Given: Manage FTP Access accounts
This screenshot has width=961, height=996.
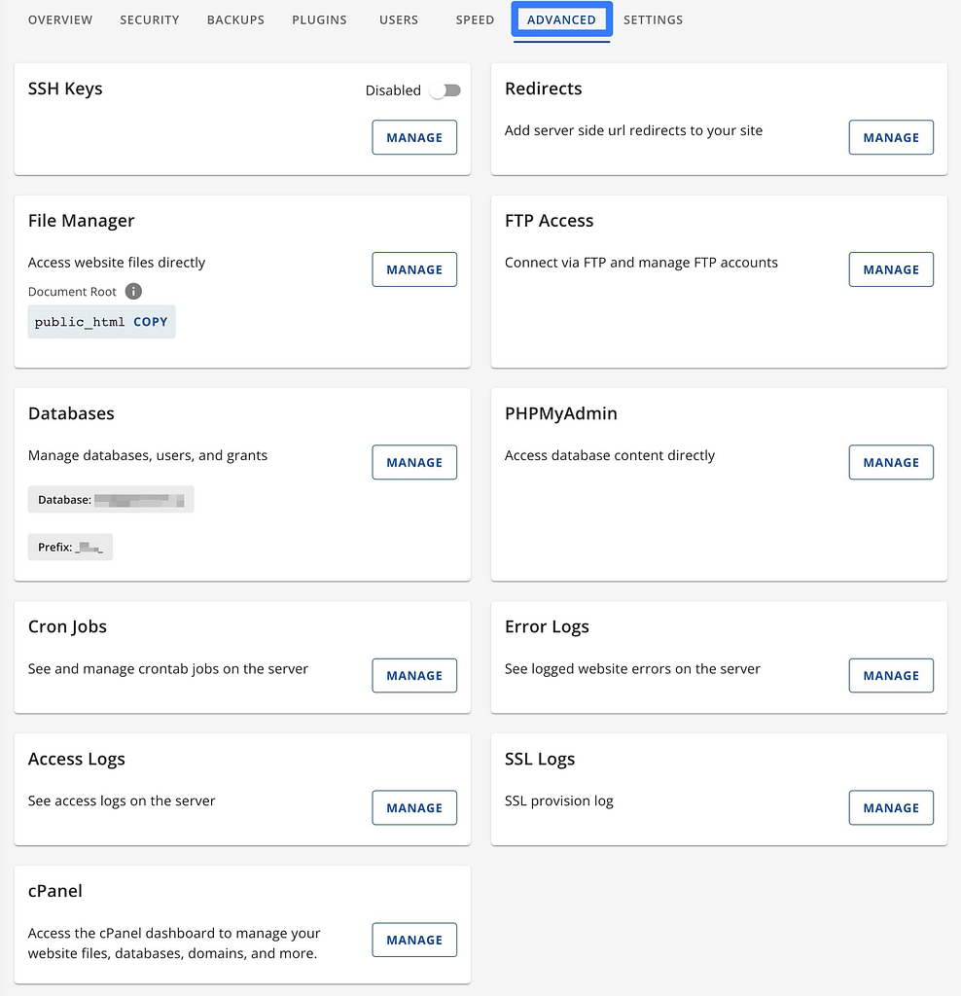Looking at the screenshot, I should click(890, 269).
